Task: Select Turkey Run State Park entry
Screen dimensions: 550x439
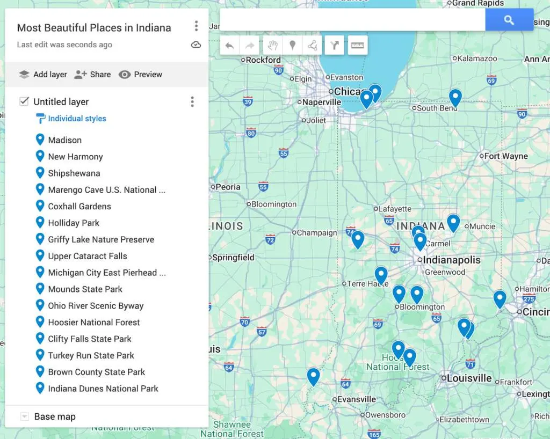Action: coord(91,355)
